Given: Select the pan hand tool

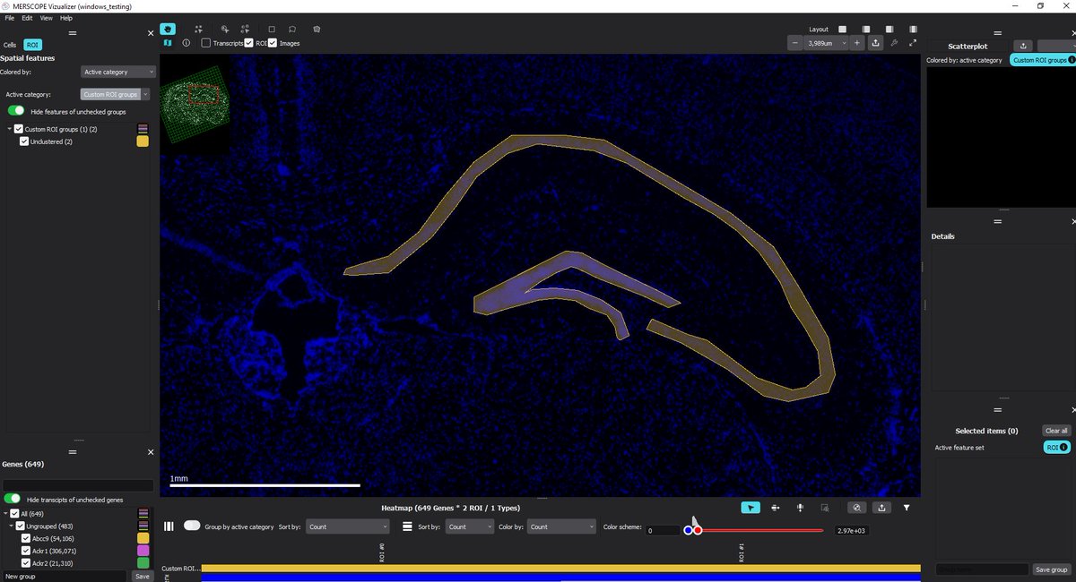Looking at the screenshot, I should [x=168, y=29].
